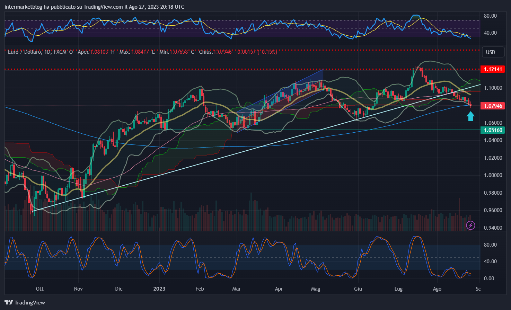Click the 0.98000 price axis value
The height and width of the screenshot is (310, 511).
493,193
